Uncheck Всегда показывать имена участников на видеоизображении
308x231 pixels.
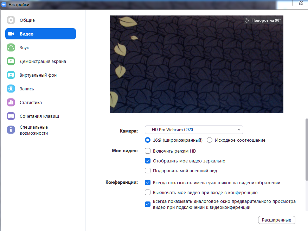148,183
